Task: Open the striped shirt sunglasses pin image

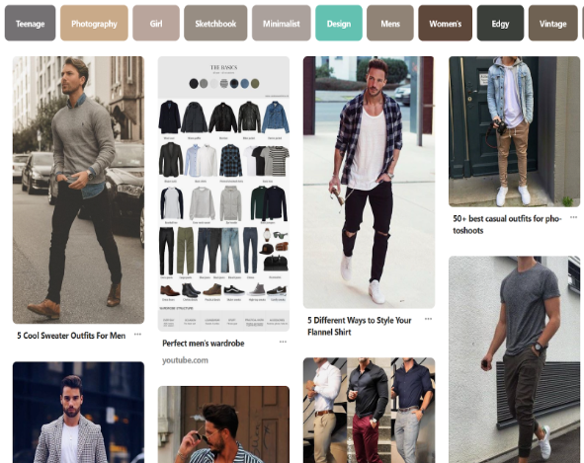Action: [223, 424]
